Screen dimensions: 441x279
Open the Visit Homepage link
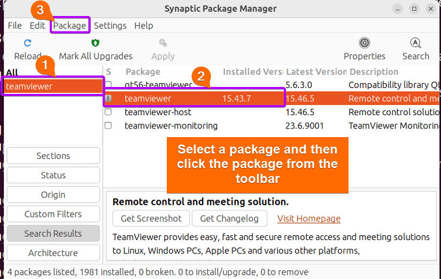(309, 218)
